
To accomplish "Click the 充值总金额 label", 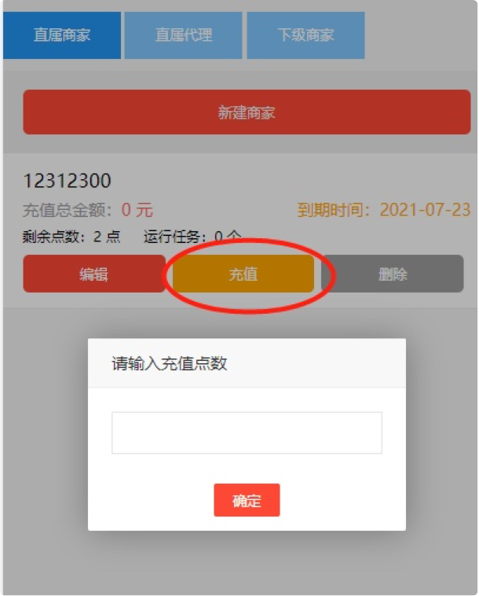I will coord(68,210).
